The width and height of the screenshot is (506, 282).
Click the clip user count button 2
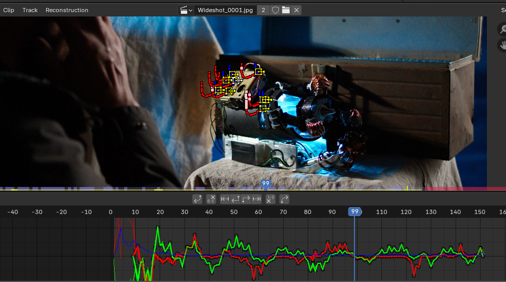point(264,10)
